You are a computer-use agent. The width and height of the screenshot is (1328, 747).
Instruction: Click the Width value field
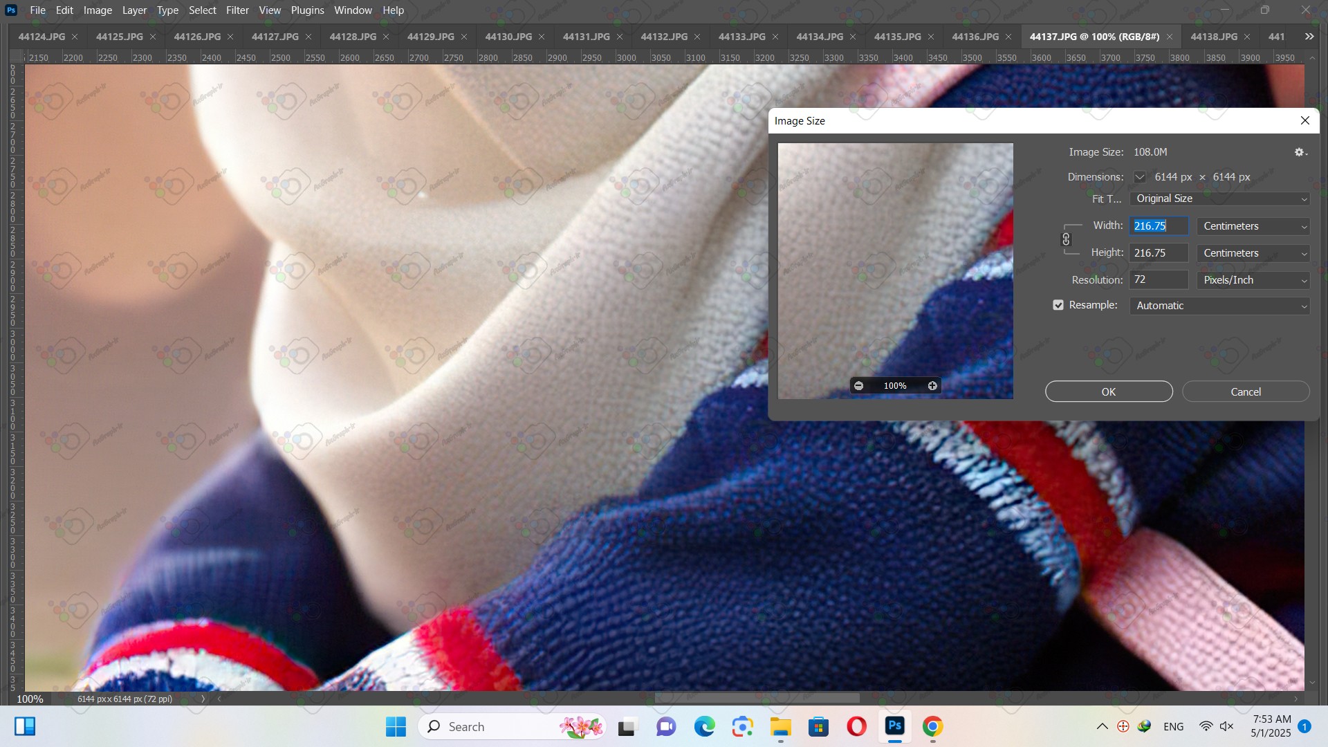coord(1159,226)
